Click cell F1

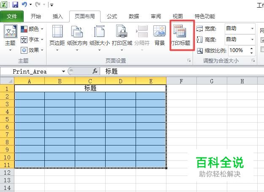(x=181, y=88)
